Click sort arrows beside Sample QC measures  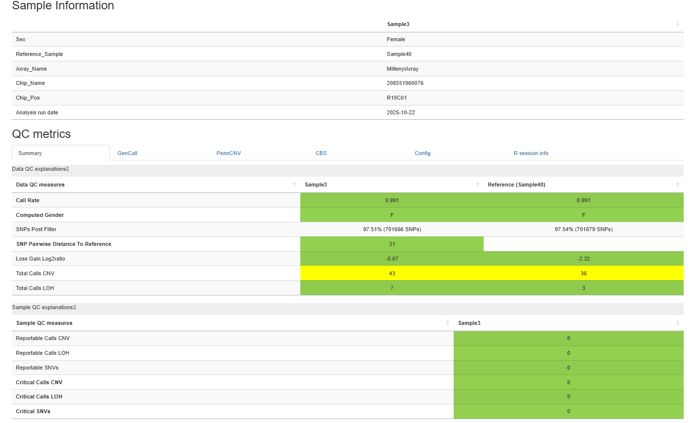coord(448,323)
